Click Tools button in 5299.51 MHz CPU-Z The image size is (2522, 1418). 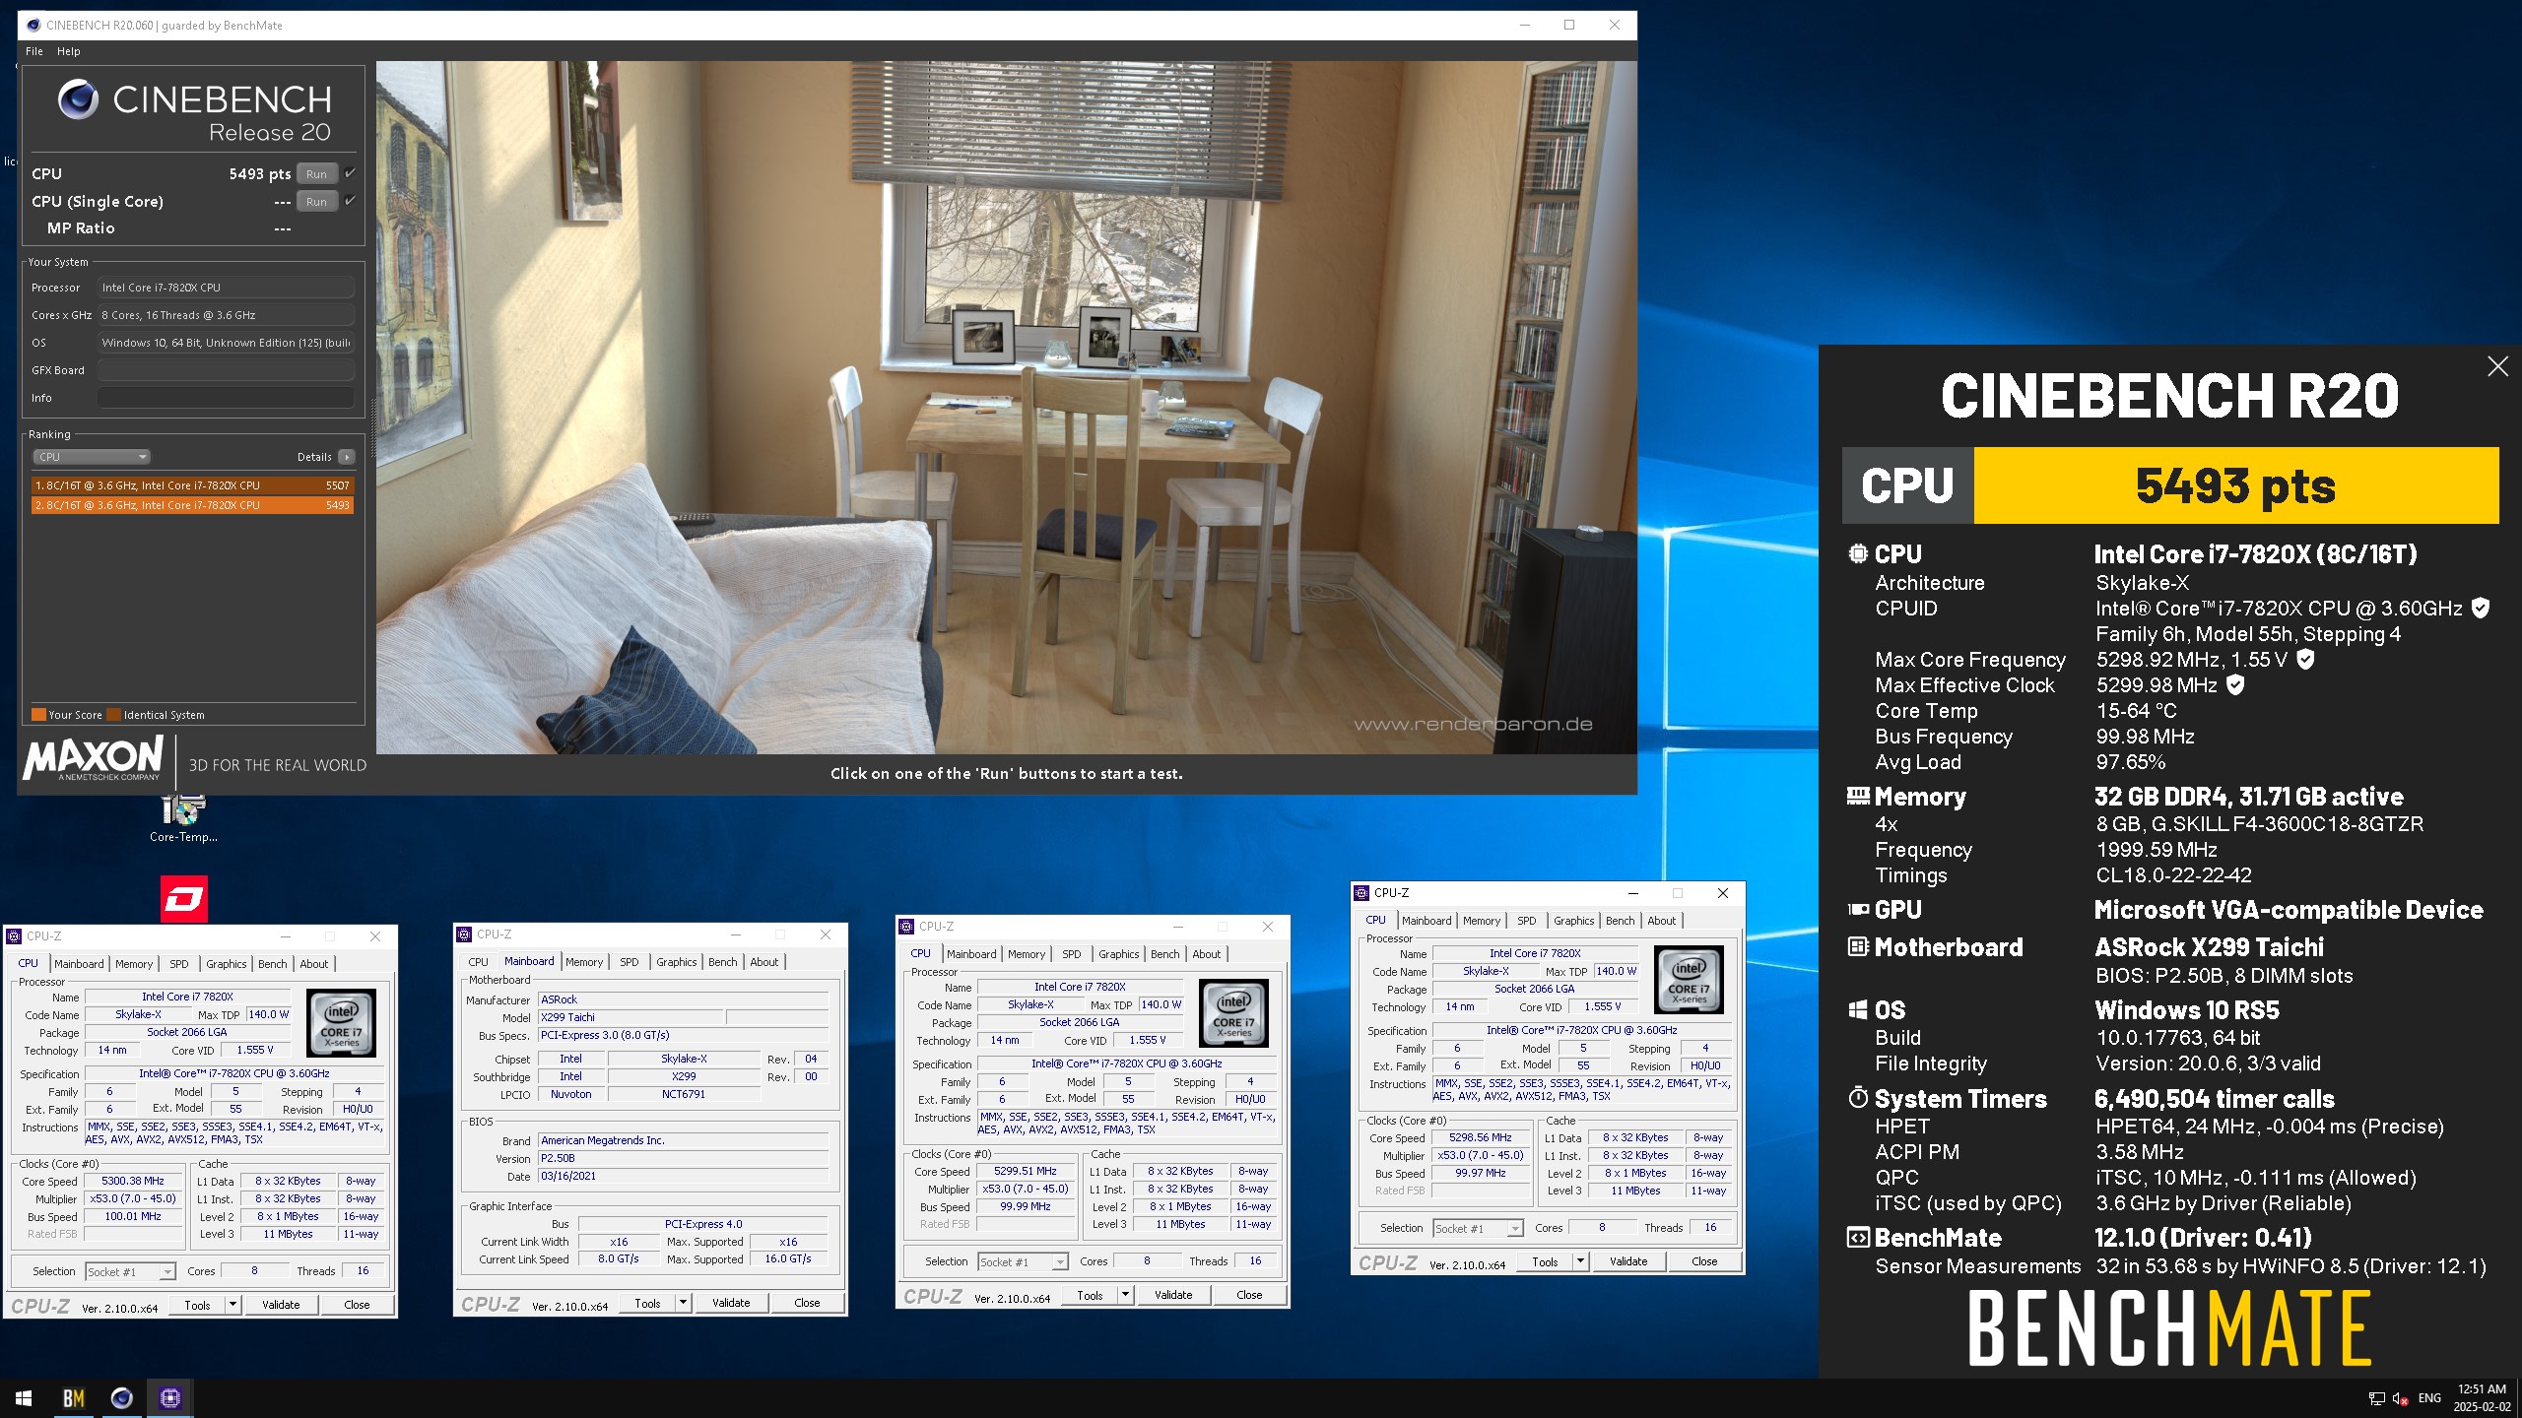[1091, 1295]
